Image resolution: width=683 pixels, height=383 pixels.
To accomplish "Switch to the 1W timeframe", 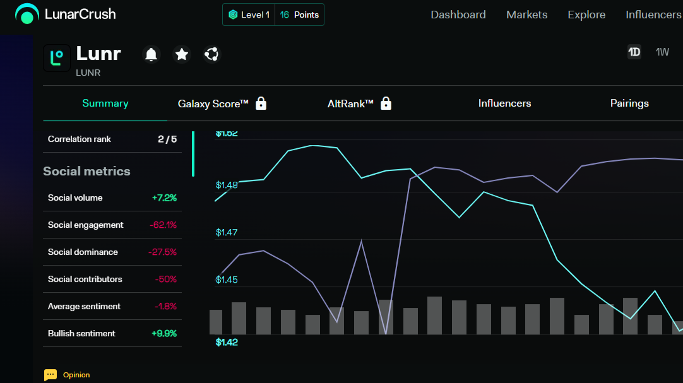I will (662, 52).
